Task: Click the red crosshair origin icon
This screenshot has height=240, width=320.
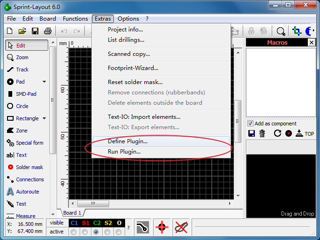Action: click(162, 227)
